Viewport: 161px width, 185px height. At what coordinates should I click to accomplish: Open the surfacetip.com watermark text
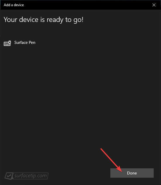pyautogui.click(x=30, y=176)
